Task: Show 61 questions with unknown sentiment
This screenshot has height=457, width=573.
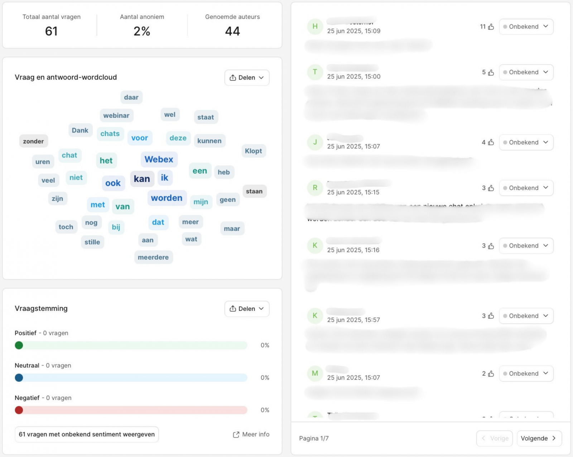Action: tap(87, 434)
